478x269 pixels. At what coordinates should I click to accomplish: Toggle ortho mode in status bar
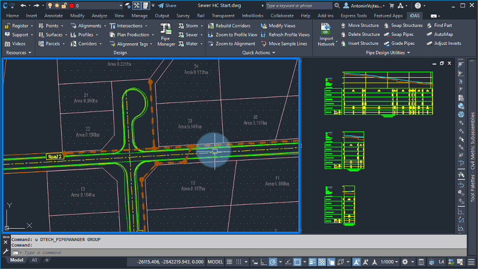click(x=263, y=262)
